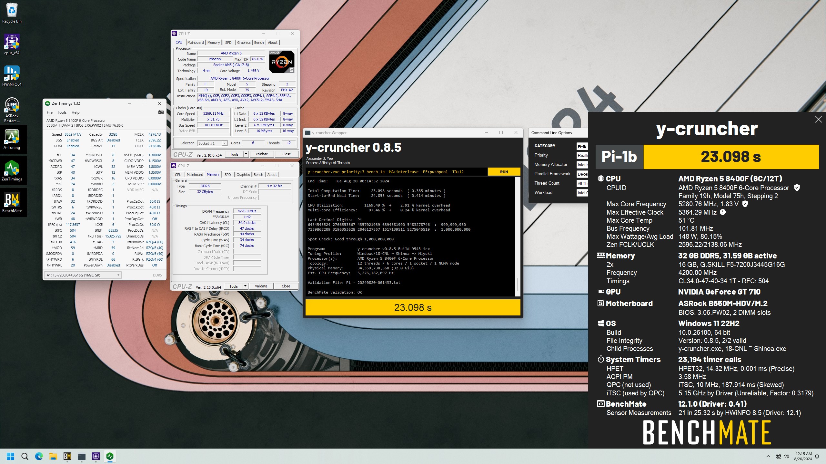Click Tools button in lower CPU-Z window
Viewport: 826px width, 464px height.
(234, 286)
